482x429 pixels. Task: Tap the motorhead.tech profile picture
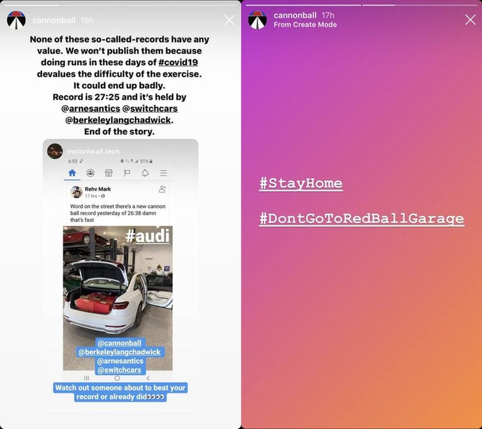coord(55,151)
